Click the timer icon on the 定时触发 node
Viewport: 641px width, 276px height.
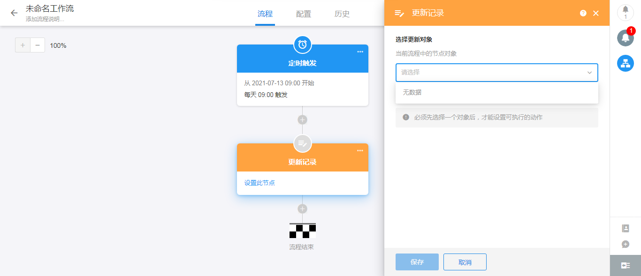pyautogui.click(x=303, y=45)
